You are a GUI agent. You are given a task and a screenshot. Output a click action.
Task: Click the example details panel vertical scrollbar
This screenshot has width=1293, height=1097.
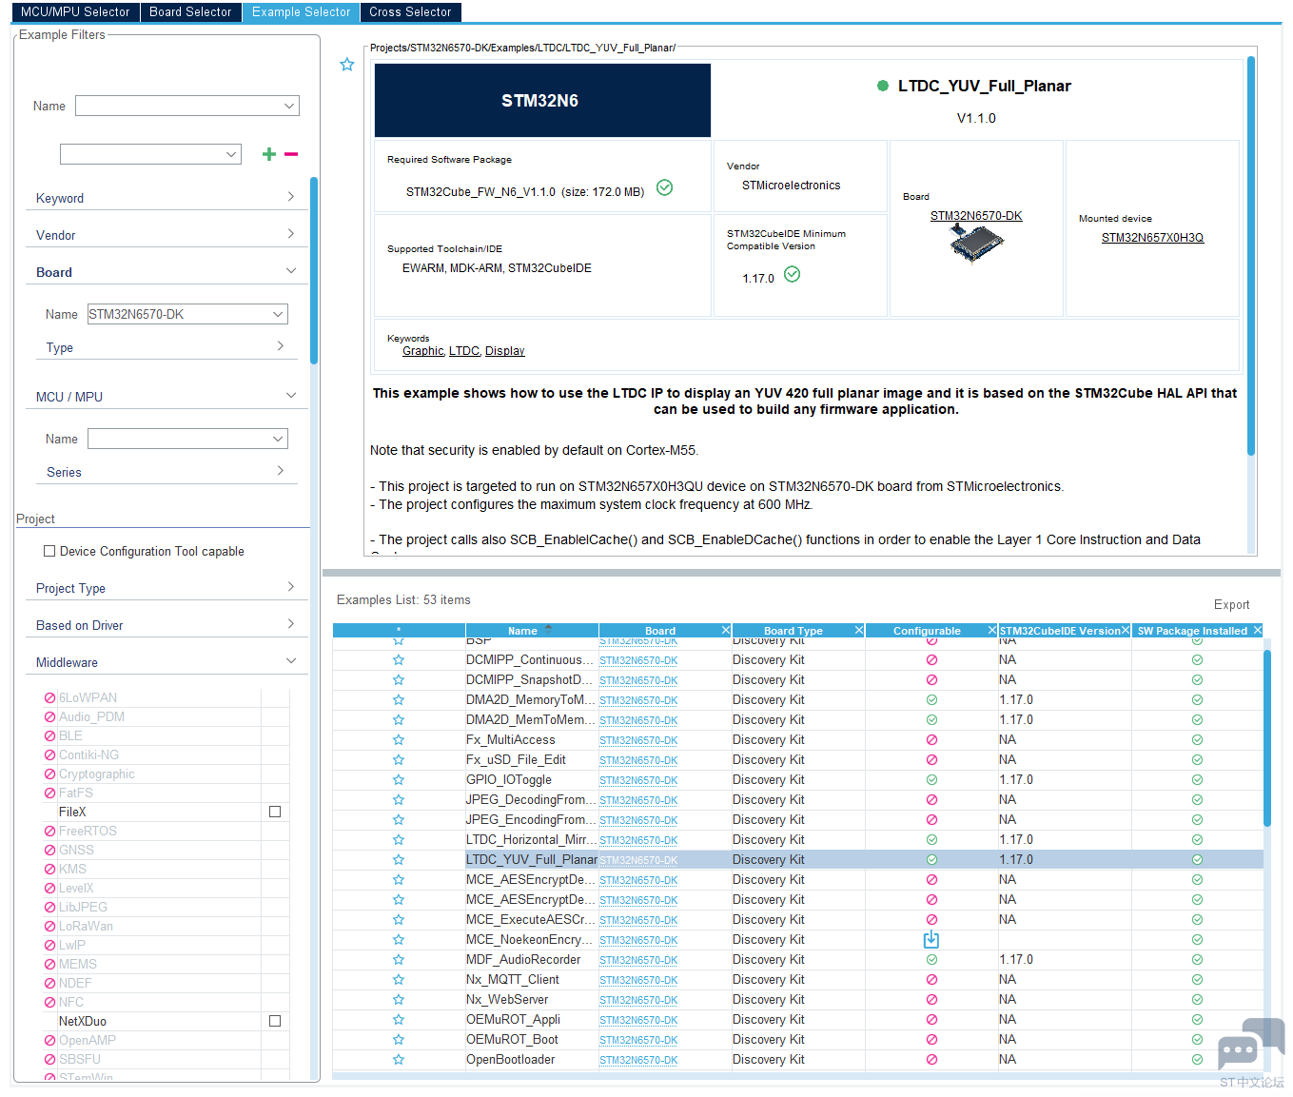point(1250,255)
